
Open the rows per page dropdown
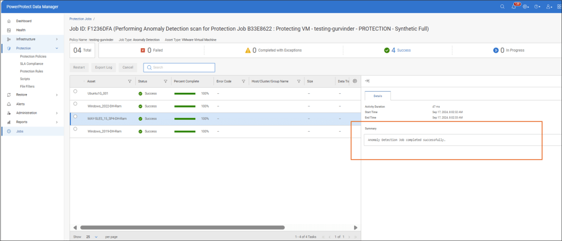(x=91, y=237)
